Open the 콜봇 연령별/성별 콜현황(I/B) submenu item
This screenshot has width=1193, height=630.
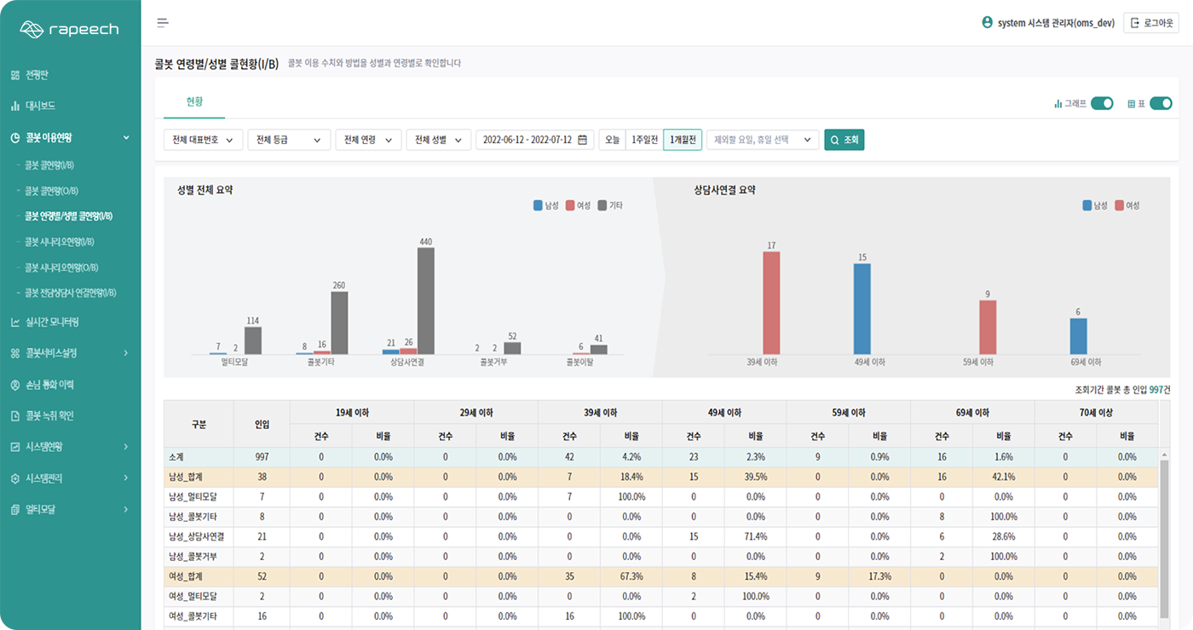tap(69, 216)
